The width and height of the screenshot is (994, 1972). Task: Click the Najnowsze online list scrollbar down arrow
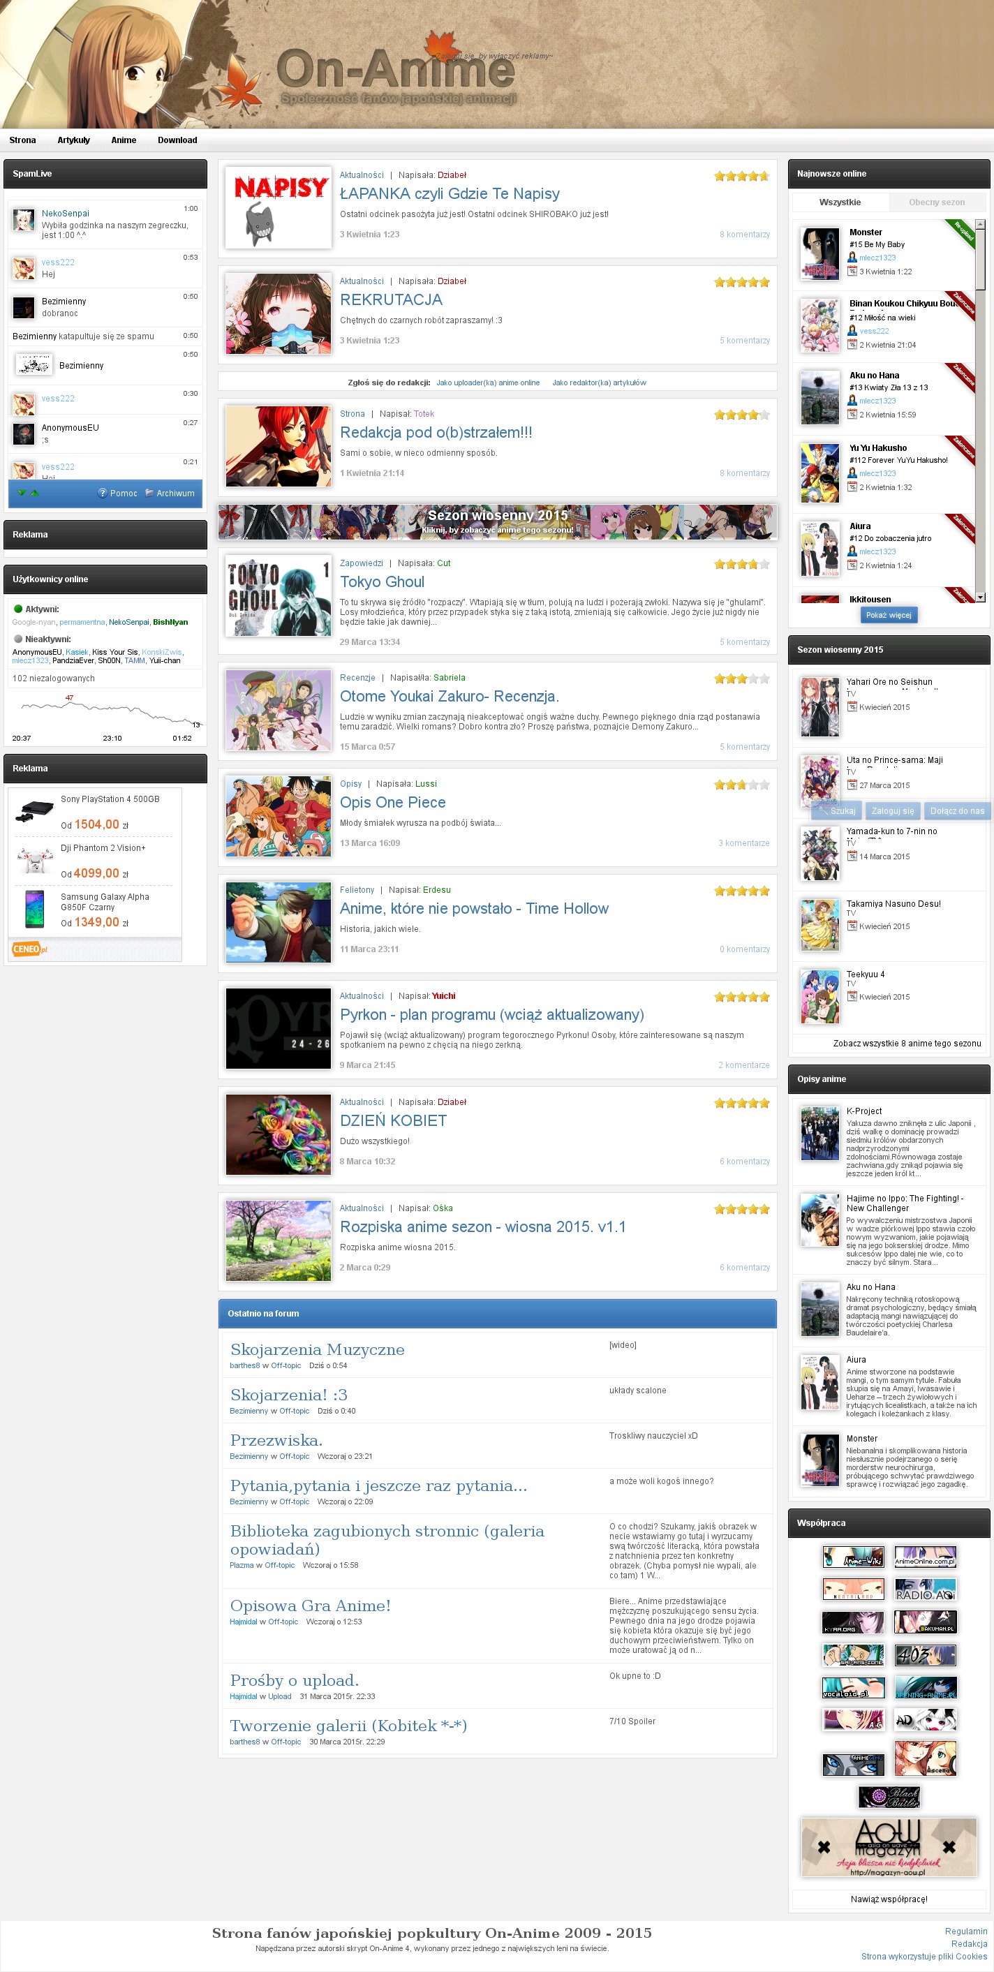[980, 597]
